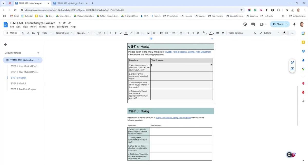
Task: Open table border dash style
Action: point(223,33)
